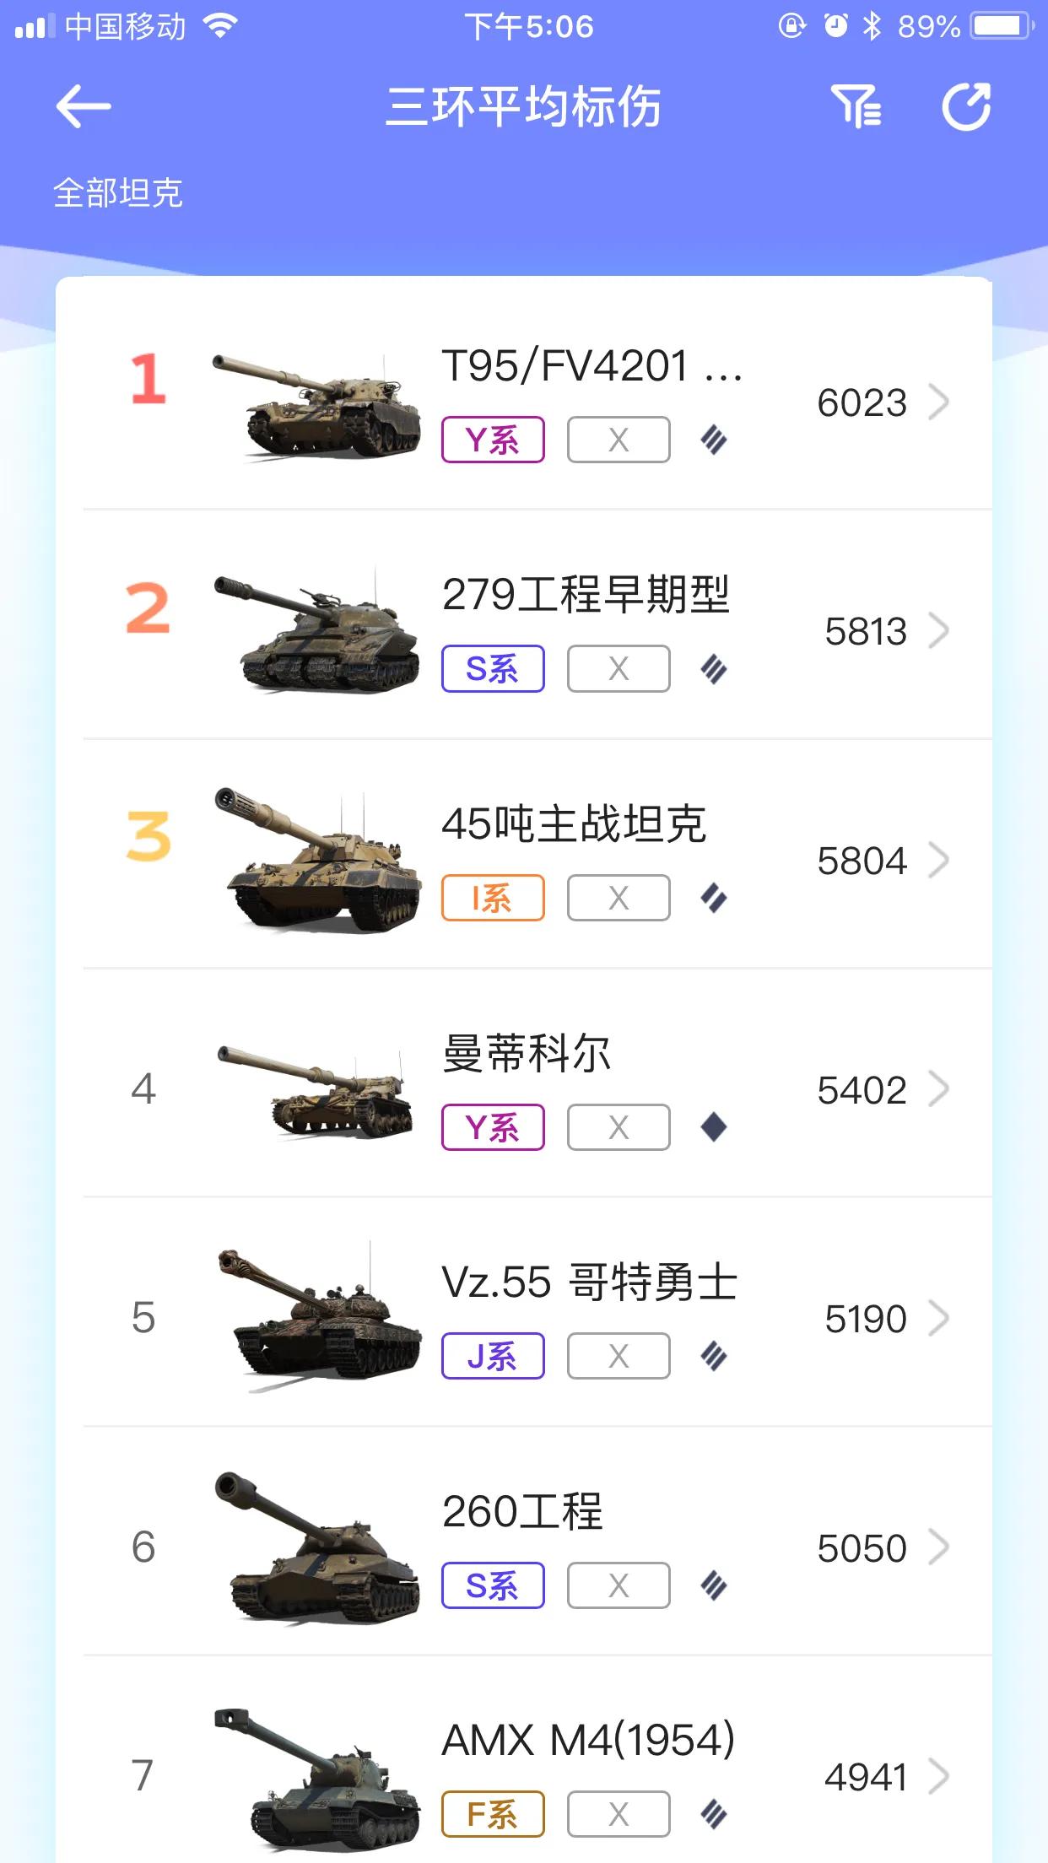Tap the F系 tag on AMX M4(1954)
This screenshot has width=1048, height=1863.
coord(493,1814)
